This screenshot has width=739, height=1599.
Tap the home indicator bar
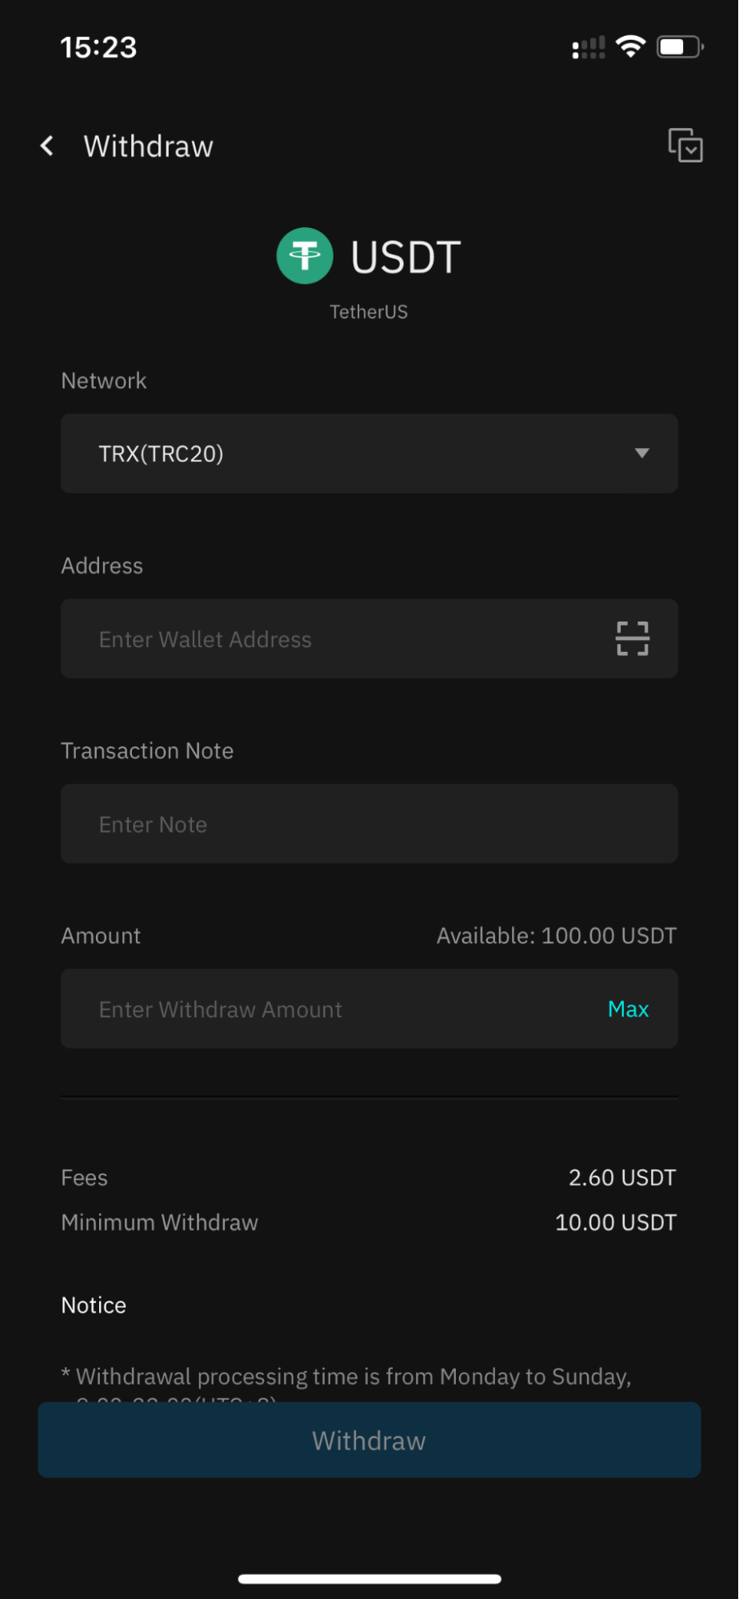369,1579
